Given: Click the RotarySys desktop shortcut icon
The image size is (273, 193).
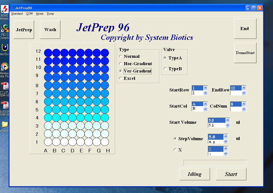Looking at the screenshot, I should click(5, 48).
